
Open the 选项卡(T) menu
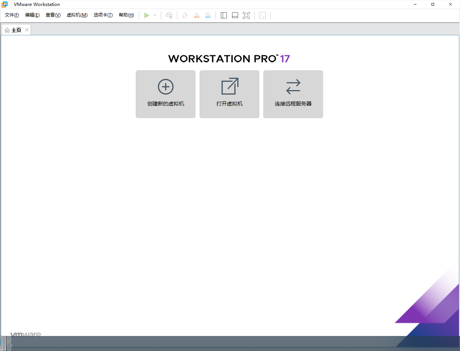(103, 15)
